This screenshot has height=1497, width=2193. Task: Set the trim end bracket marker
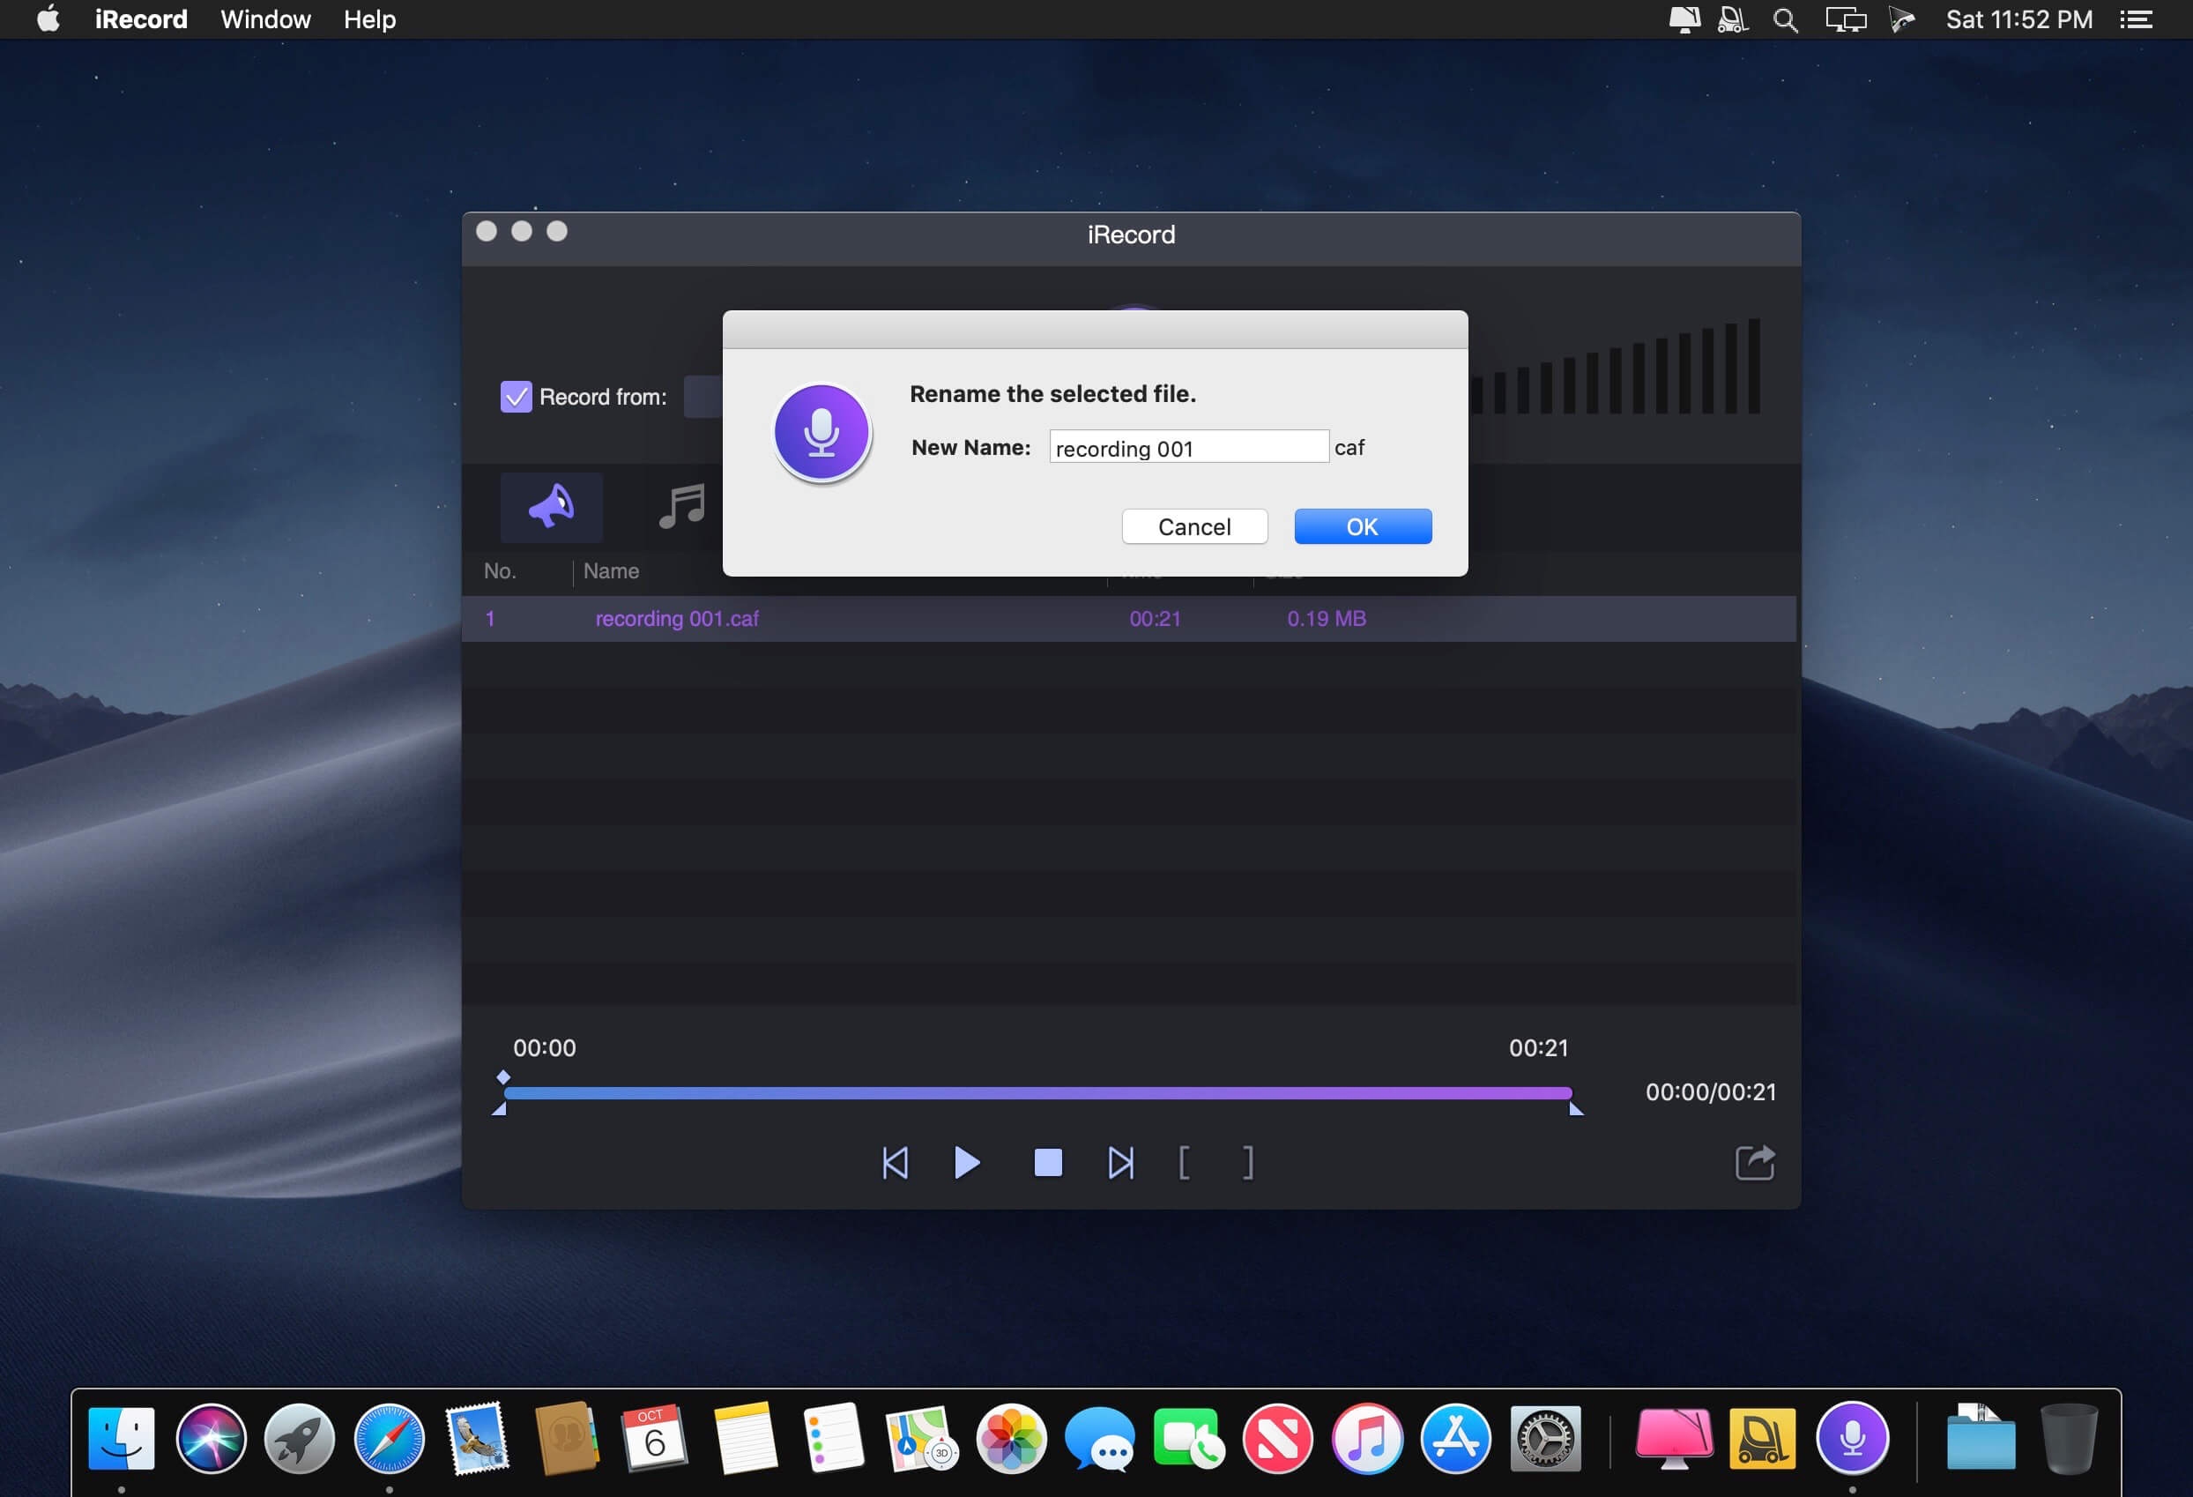(1248, 1163)
